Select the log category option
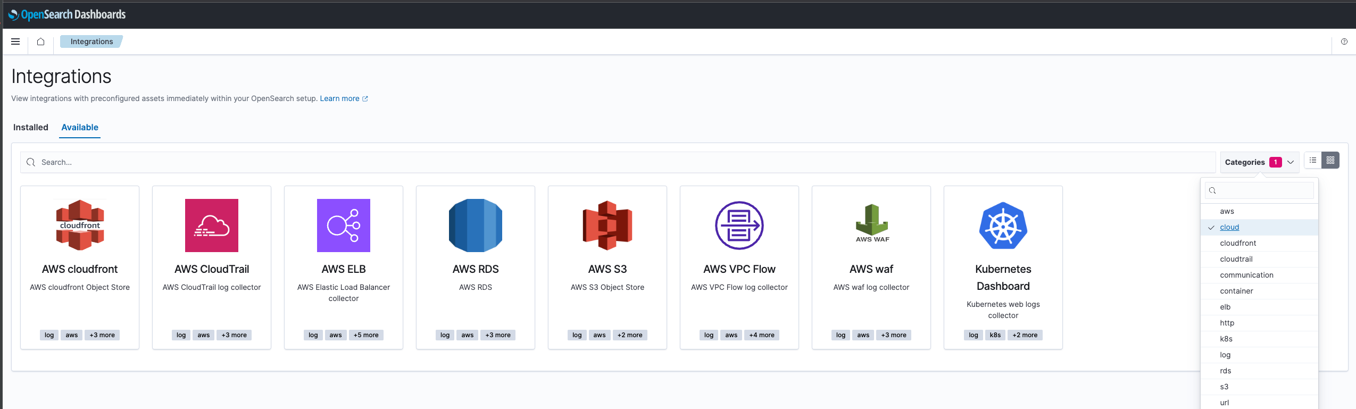This screenshot has height=409, width=1356. [x=1259, y=355]
